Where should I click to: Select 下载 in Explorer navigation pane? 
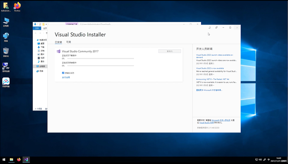coord(41,47)
